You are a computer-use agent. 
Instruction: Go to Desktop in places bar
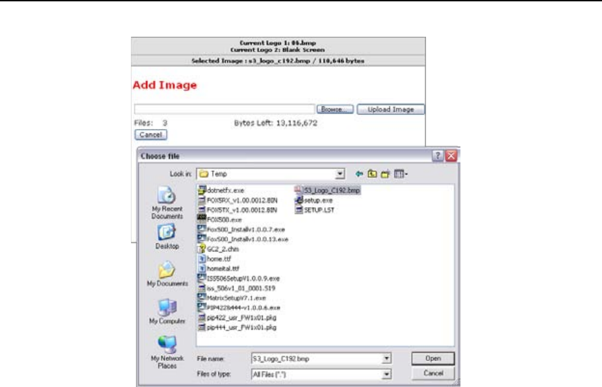[x=167, y=237]
